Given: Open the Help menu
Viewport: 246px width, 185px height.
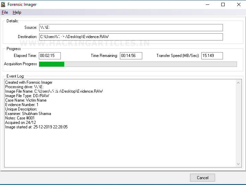Looking at the screenshot, I should point(17,12).
